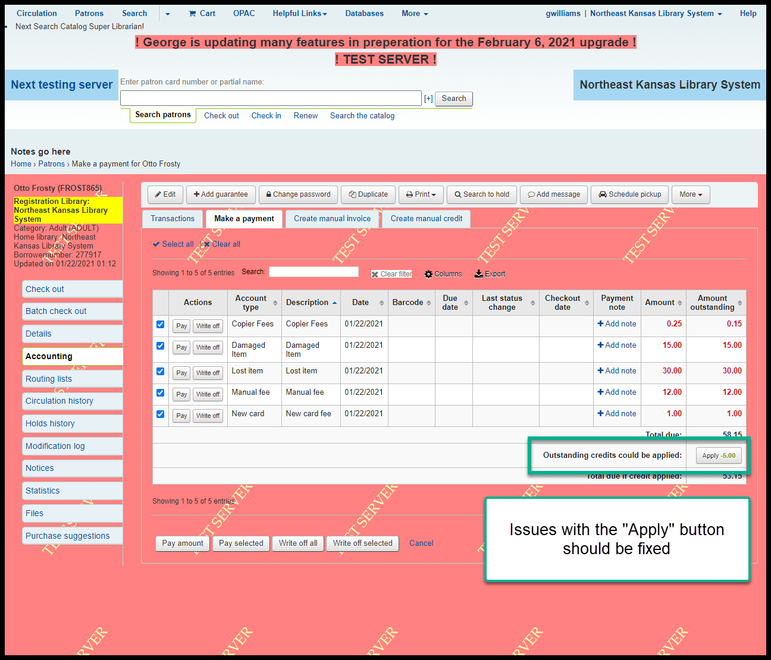The image size is (771, 660).
Task: Sort by Description column header
Action: coord(311,303)
